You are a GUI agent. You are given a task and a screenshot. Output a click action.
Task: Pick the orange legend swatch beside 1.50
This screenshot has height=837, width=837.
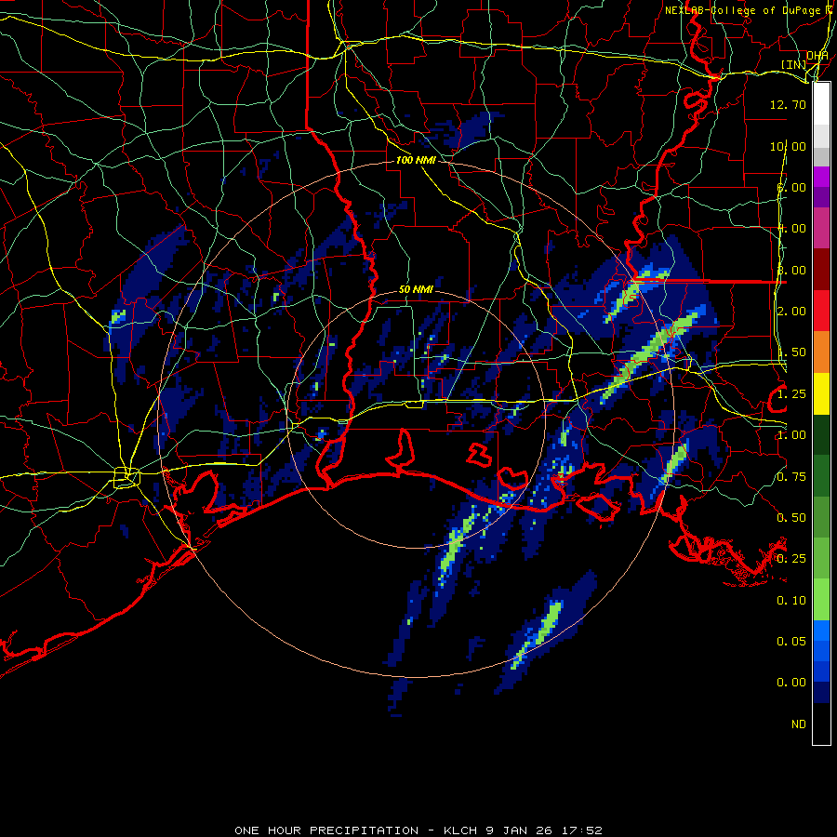point(821,352)
